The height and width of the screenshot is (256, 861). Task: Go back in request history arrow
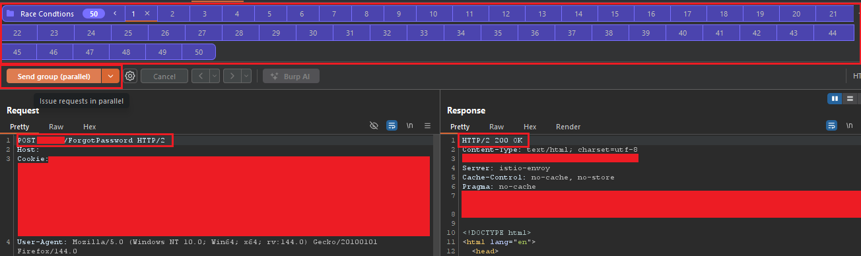(200, 77)
